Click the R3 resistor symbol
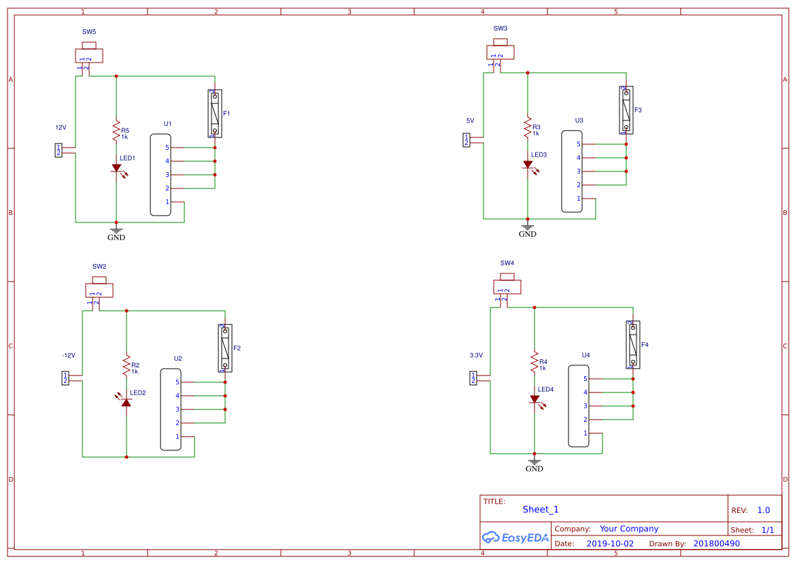The height and width of the screenshot is (564, 797). point(527,127)
